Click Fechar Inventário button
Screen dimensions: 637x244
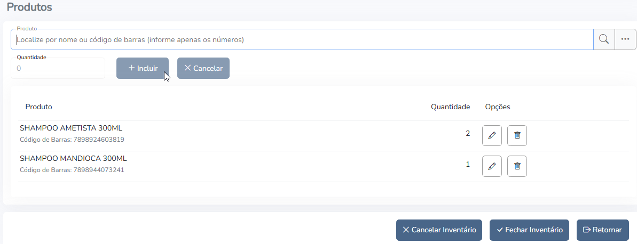click(529, 230)
